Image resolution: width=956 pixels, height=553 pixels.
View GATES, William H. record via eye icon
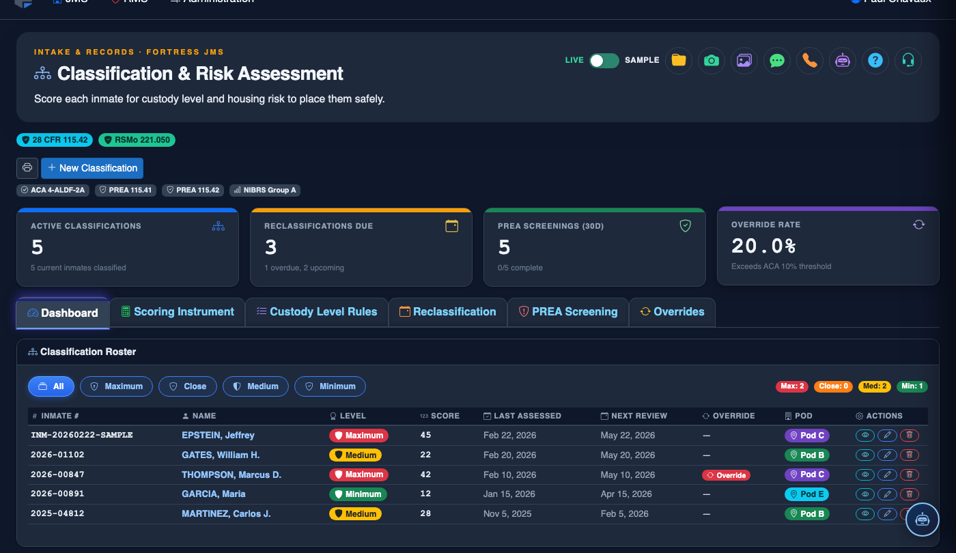[x=864, y=455]
